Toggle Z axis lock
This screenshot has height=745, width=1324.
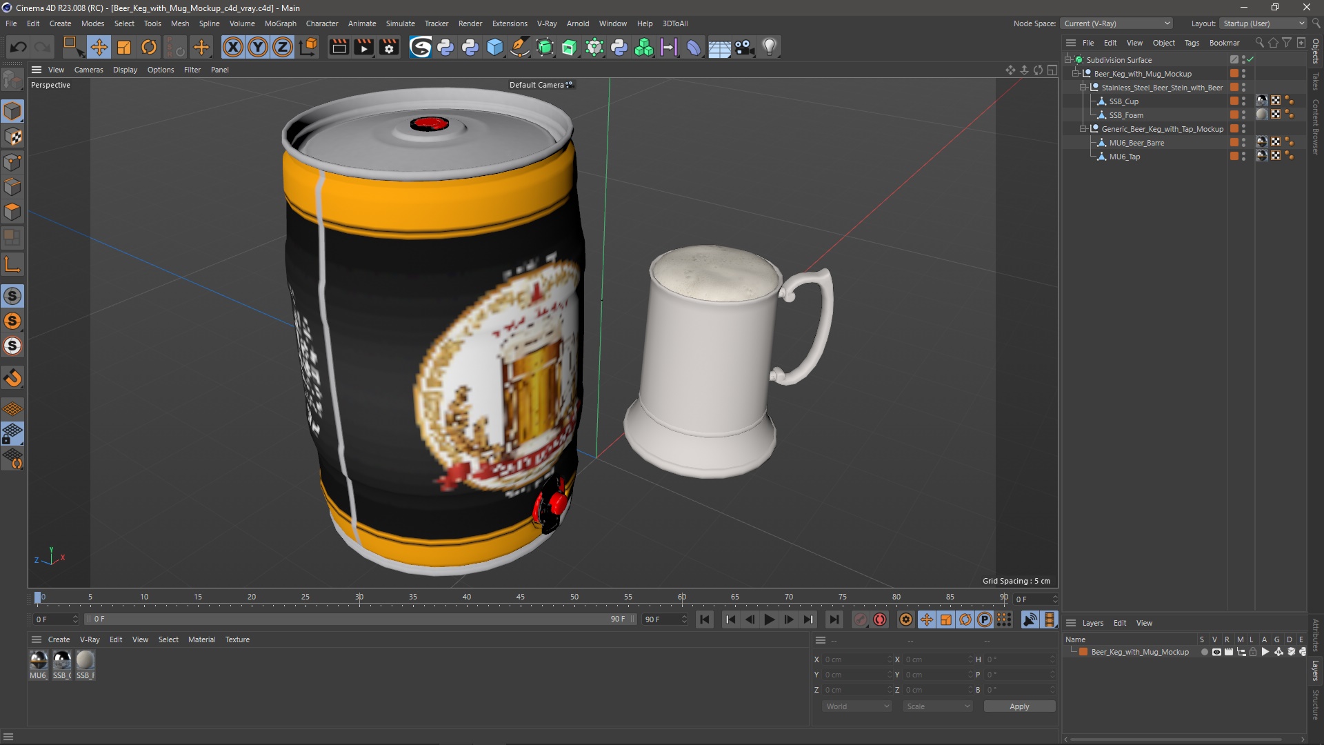(283, 47)
